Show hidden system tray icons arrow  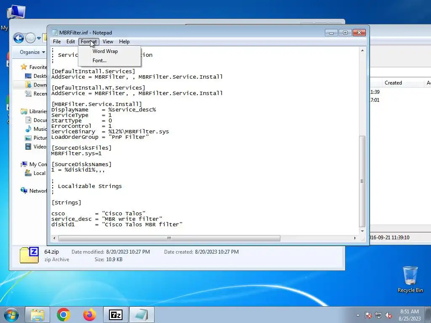358,315
